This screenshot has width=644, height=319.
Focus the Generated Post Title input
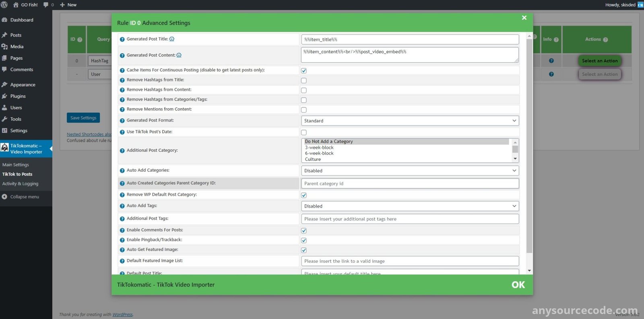pyautogui.click(x=410, y=39)
